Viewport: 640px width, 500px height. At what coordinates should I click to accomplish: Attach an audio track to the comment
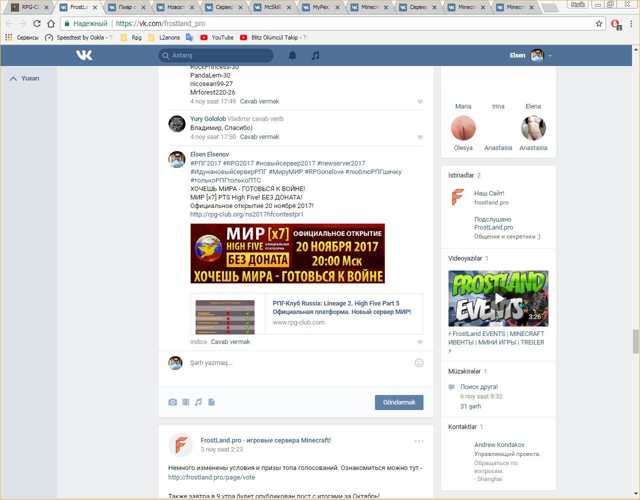click(198, 402)
